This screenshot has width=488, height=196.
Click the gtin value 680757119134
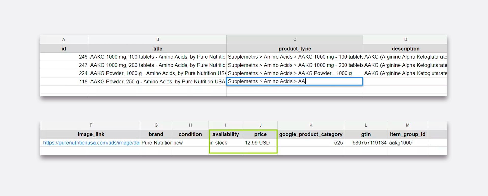click(x=369, y=143)
